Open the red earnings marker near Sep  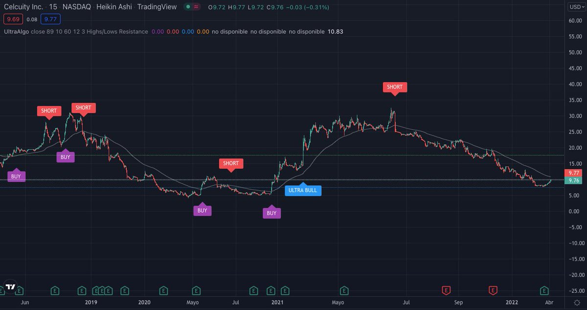point(446,290)
